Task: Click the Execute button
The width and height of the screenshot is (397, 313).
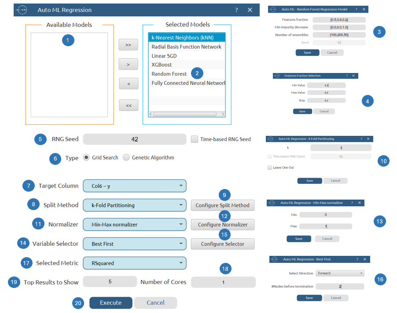Action: (110, 303)
